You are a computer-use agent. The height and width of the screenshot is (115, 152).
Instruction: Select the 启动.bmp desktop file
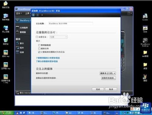click(6, 53)
